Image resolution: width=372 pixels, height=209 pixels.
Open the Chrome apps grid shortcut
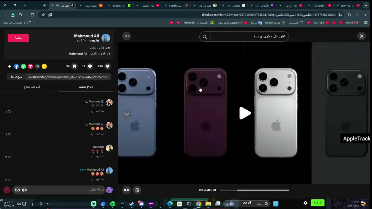point(366,23)
